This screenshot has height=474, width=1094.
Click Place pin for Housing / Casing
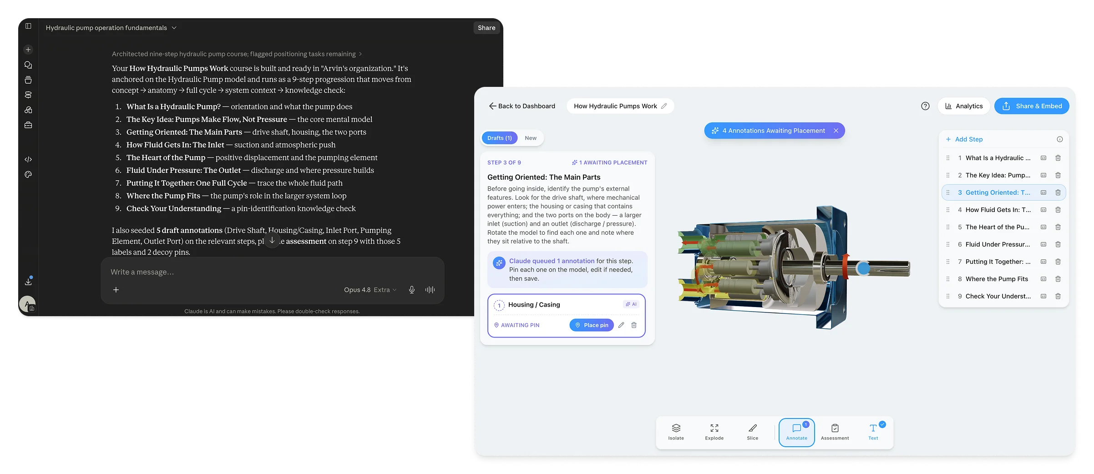point(592,325)
